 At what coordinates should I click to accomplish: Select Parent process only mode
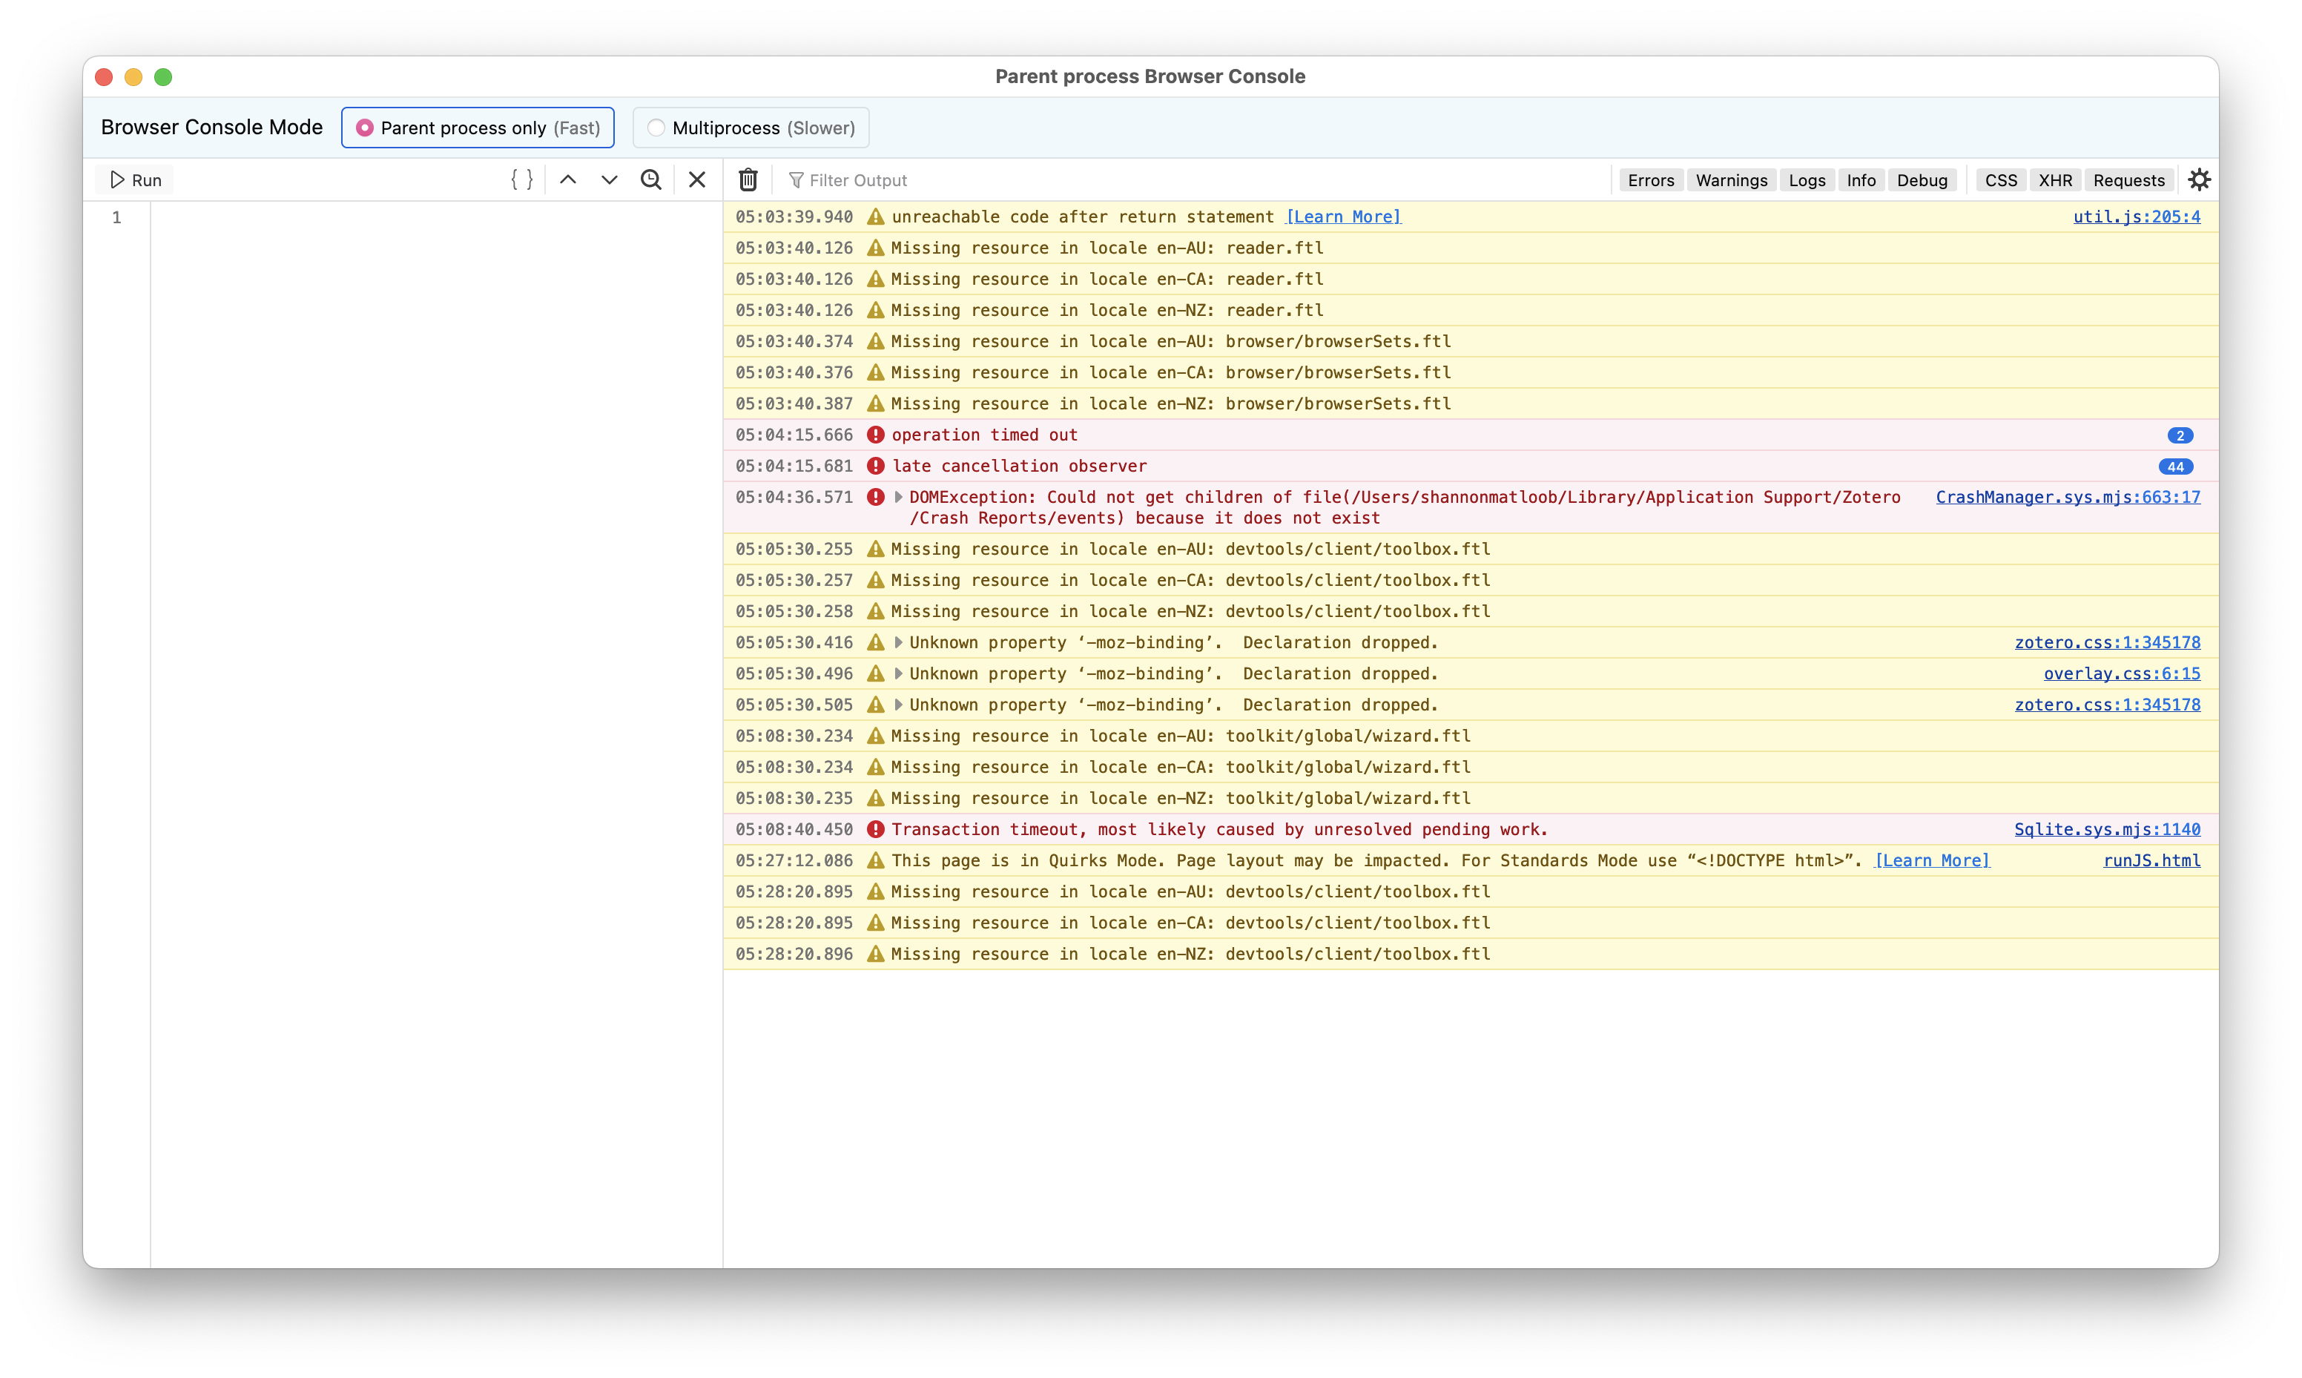click(x=478, y=128)
